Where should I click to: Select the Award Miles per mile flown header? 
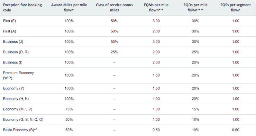click(69, 8)
